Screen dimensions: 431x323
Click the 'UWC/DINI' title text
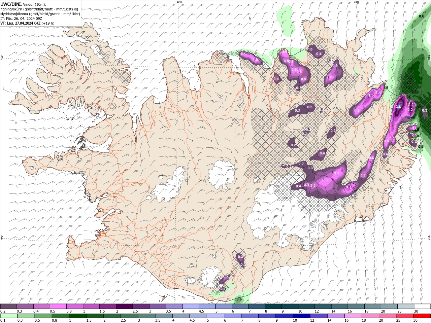[11, 4]
